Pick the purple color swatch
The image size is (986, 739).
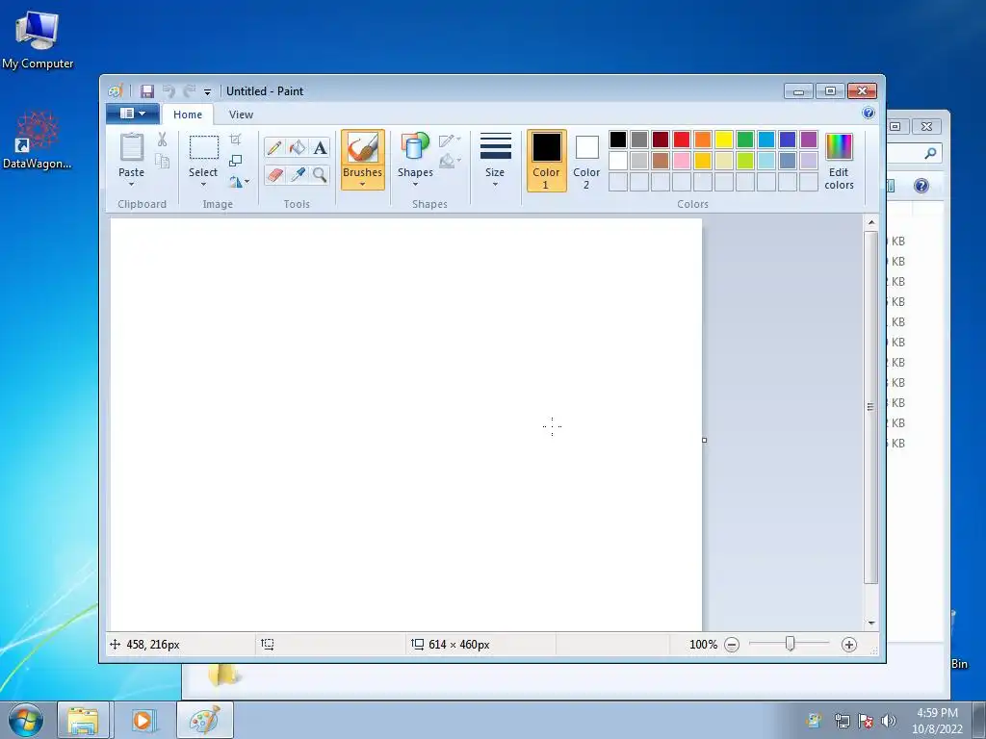[809, 140]
